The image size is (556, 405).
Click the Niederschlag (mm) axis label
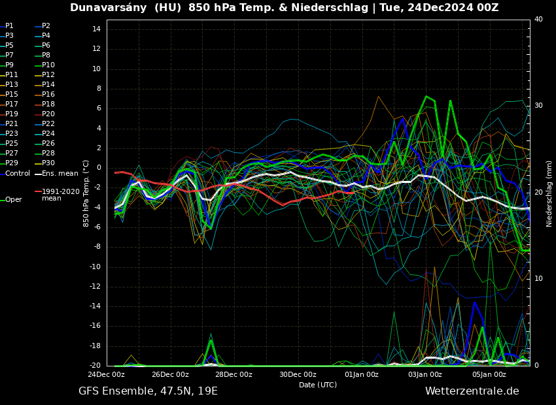pos(549,193)
